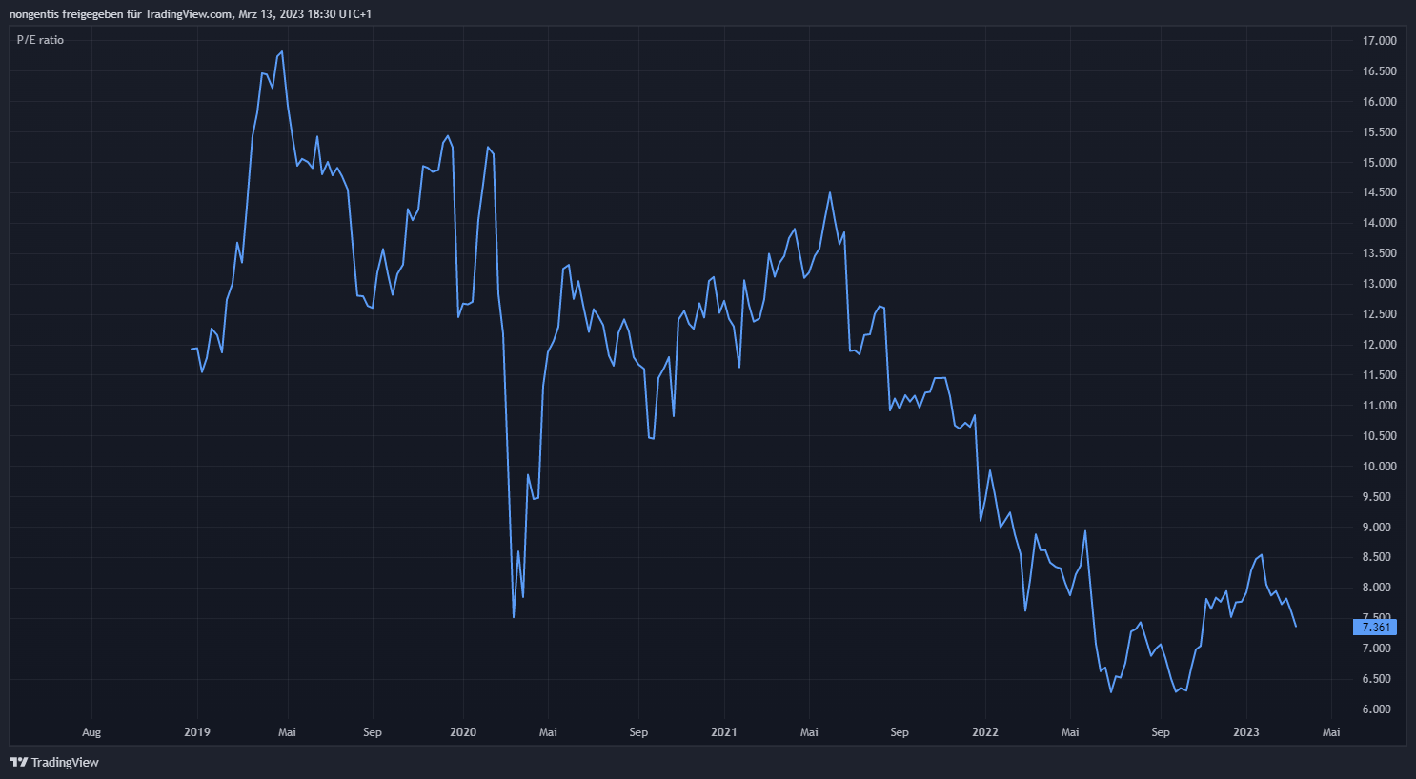Click the 6.000 price scale label

point(1379,709)
